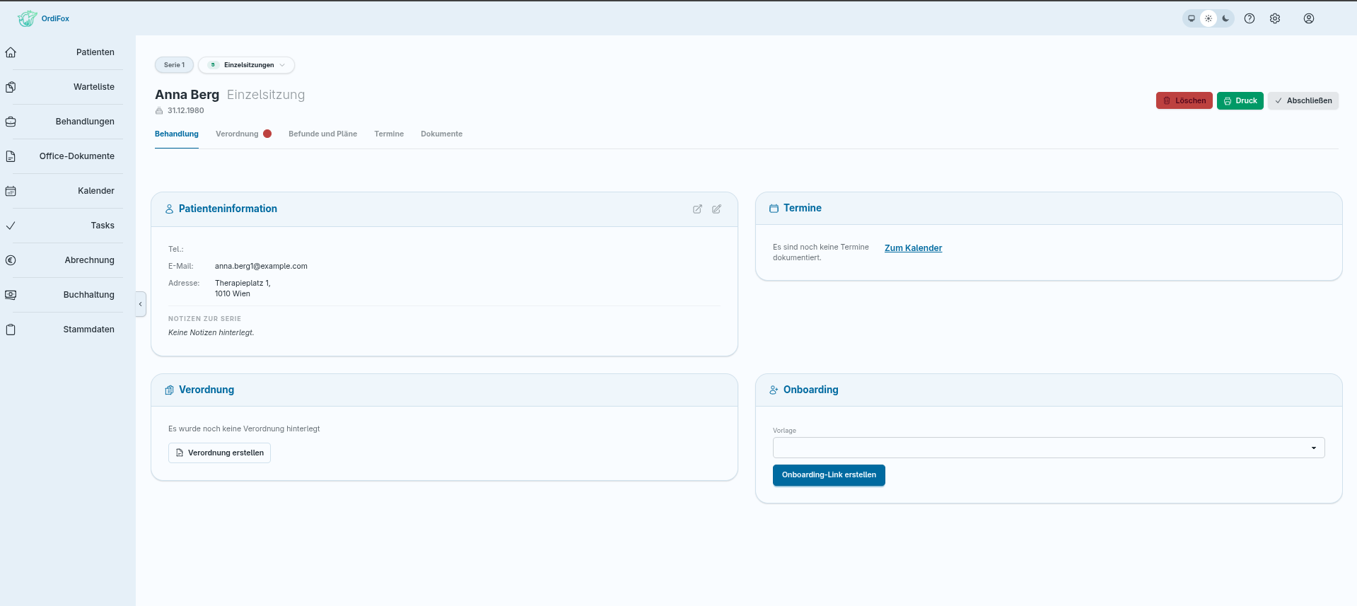This screenshot has width=1357, height=606.
Task: Open patient in new window icon
Action: point(697,209)
